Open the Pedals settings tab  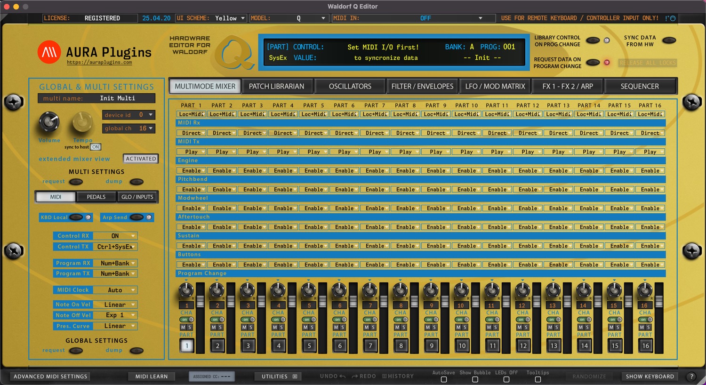point(96,197)
